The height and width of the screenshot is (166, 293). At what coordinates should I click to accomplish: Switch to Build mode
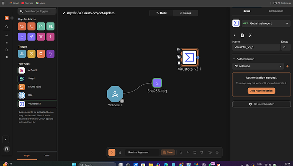click(x=162, y=13)
